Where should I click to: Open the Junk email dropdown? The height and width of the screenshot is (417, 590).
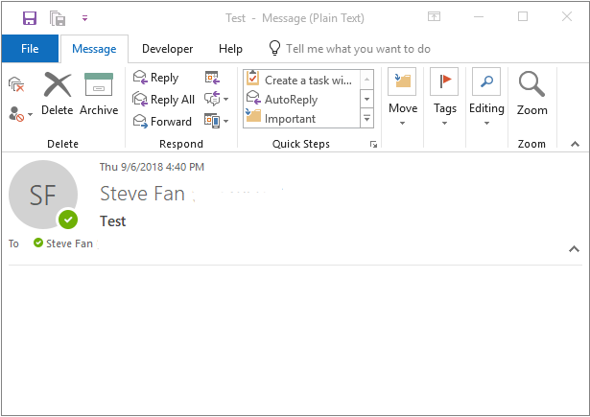[x=20, y=113]
